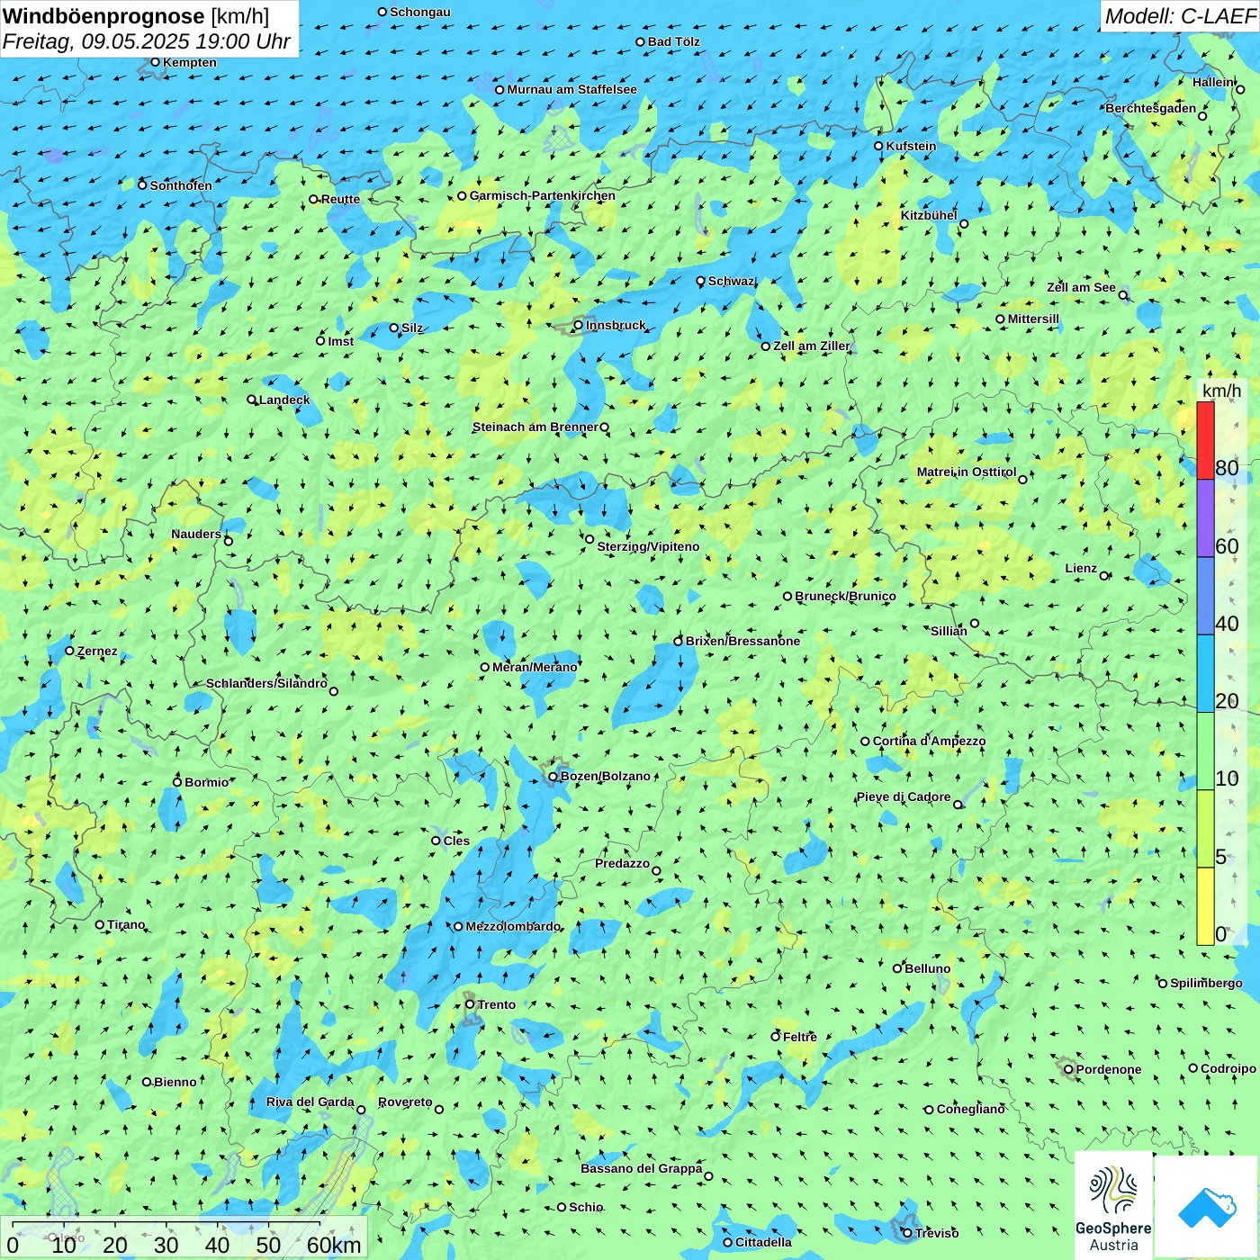
Task: Select the Steinach am Brenner label
Action: pos(535,427)
